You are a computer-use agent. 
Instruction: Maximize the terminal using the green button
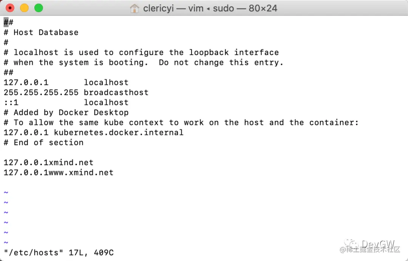pos(39,8)
